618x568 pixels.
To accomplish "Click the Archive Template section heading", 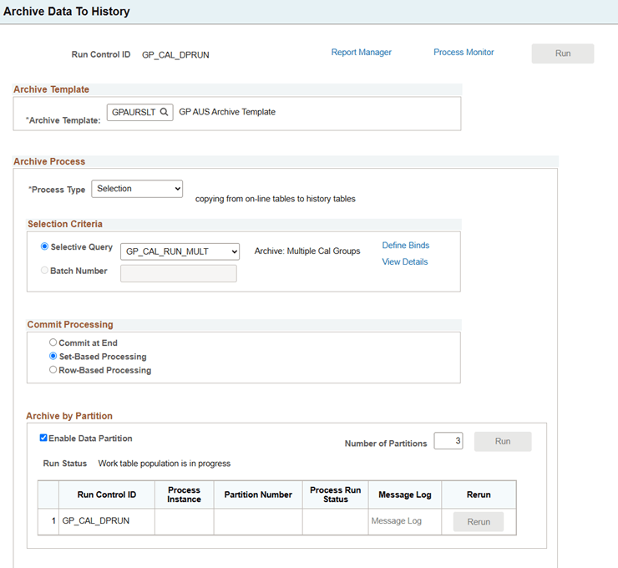I will 51,89.
